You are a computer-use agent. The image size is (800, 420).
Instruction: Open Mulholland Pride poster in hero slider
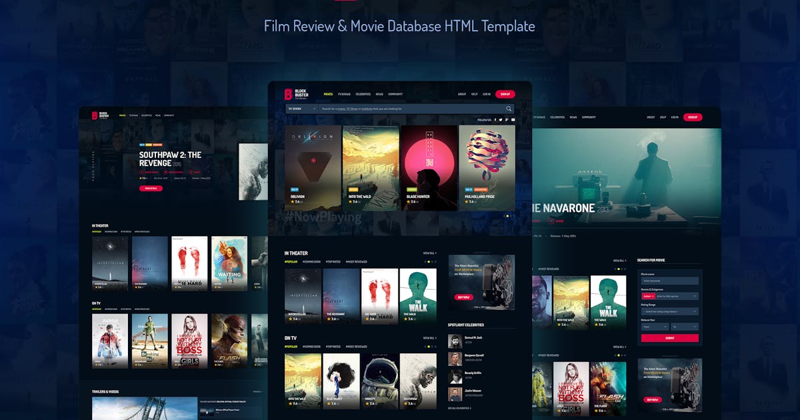(487, 168)
